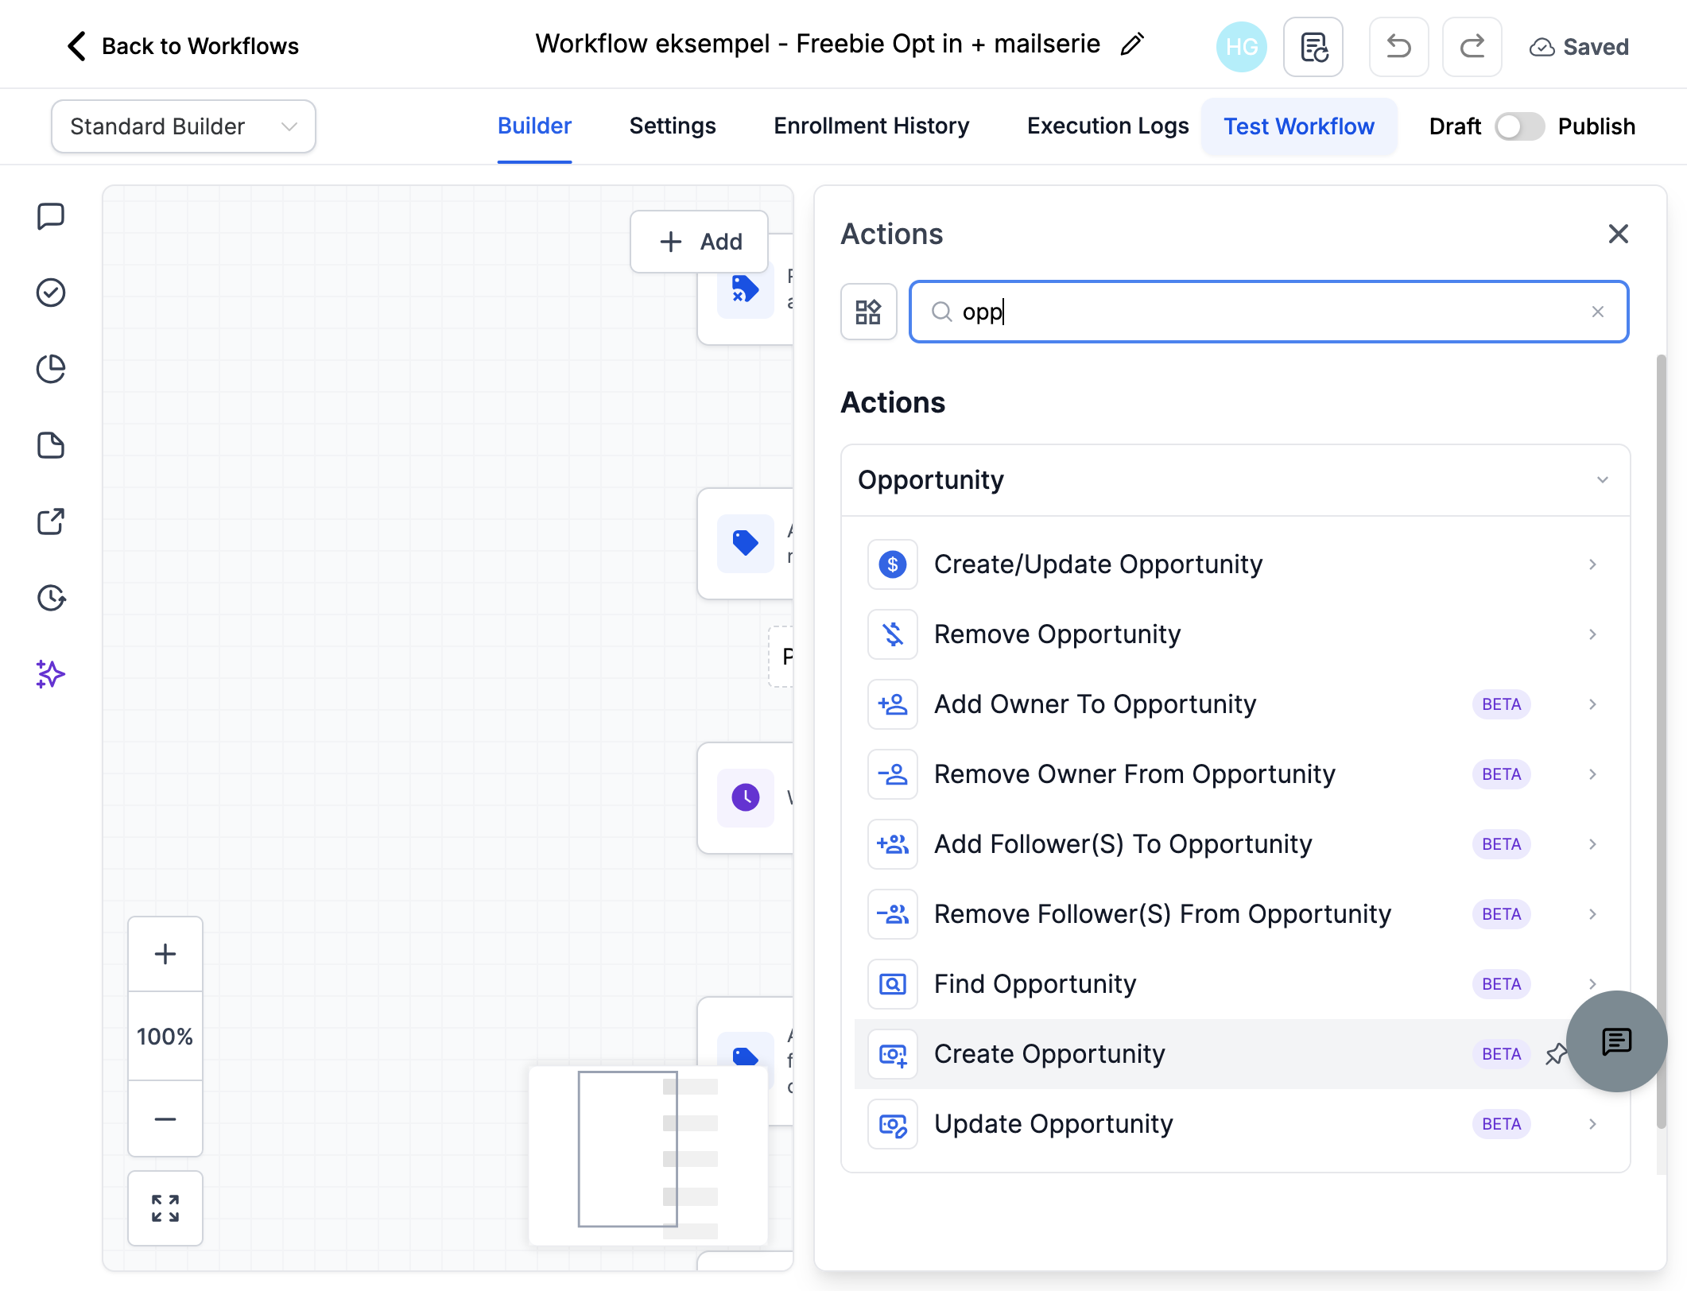Select Create/Update Opportunity action
This screenshot has height=1291, width=1687.
[1235, 564]
